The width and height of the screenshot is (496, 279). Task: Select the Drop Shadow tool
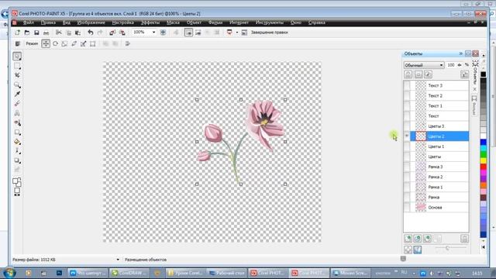tap(17, 160)
